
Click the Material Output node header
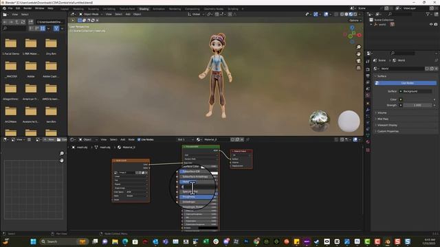click(x=241, y=151)
